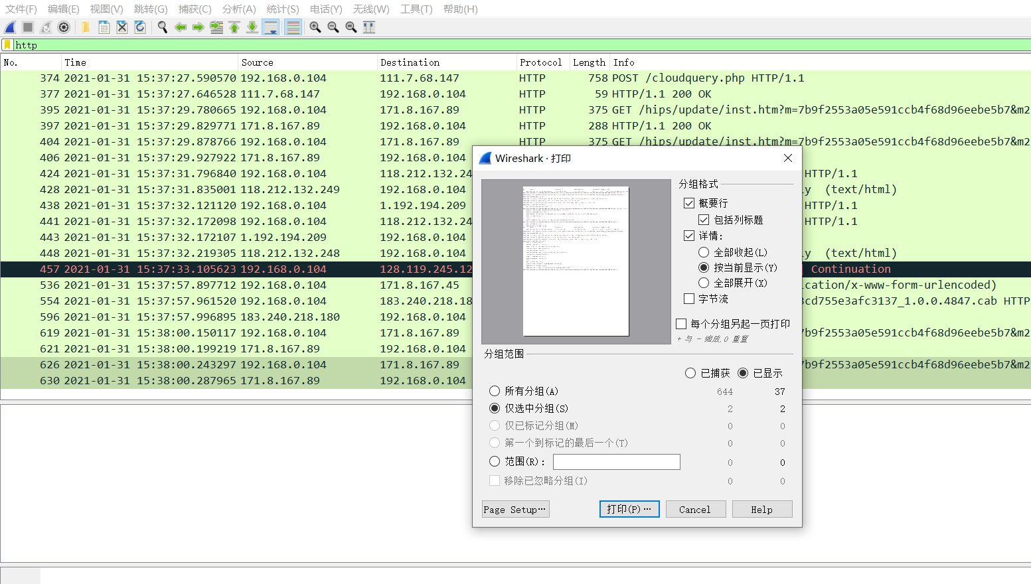Click the packet range input field
1031x584 pixels.
click(617, 462)
